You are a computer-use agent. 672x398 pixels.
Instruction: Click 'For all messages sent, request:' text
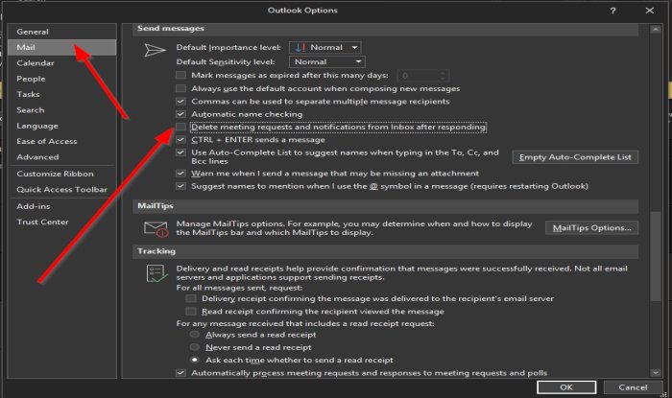pos(239,288)
